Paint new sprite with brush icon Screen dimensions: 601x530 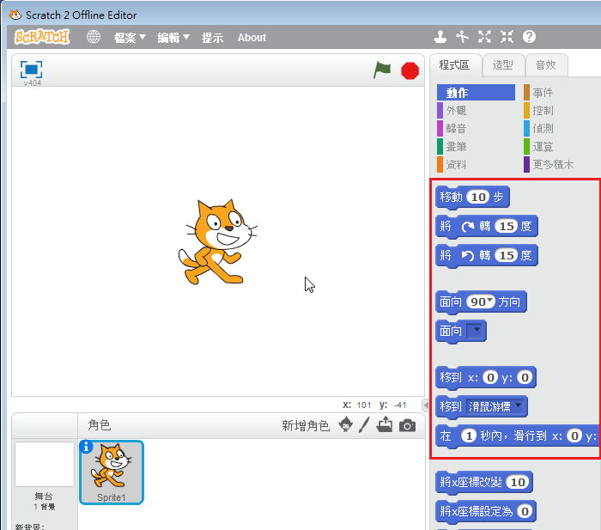click(364, 424)
